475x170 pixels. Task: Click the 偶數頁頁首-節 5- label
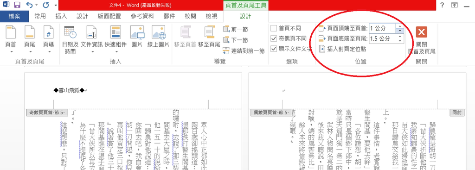272,113
